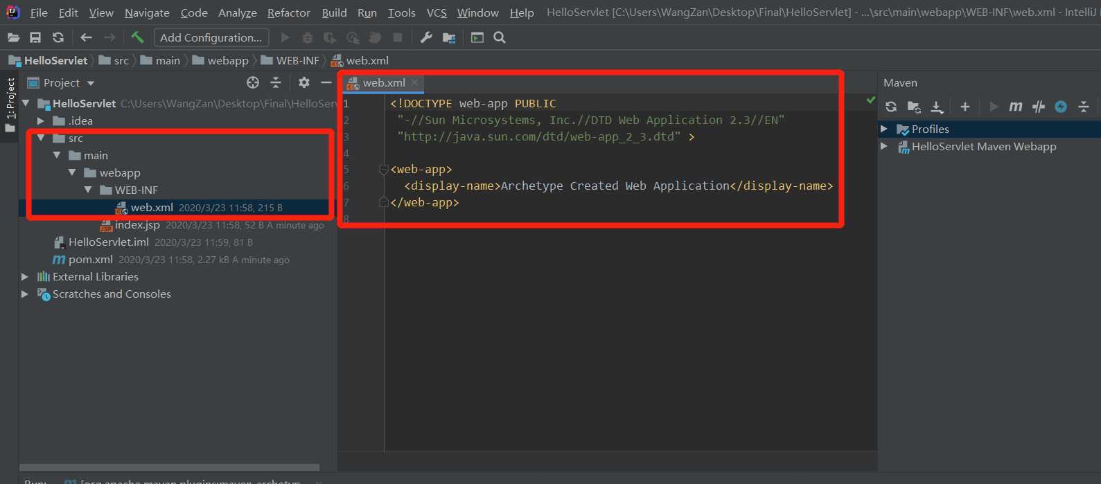The width and height of the screenshot is (1101, 484).
Task: Click the Synchronize toolbar icon
Action: (58, 37)
